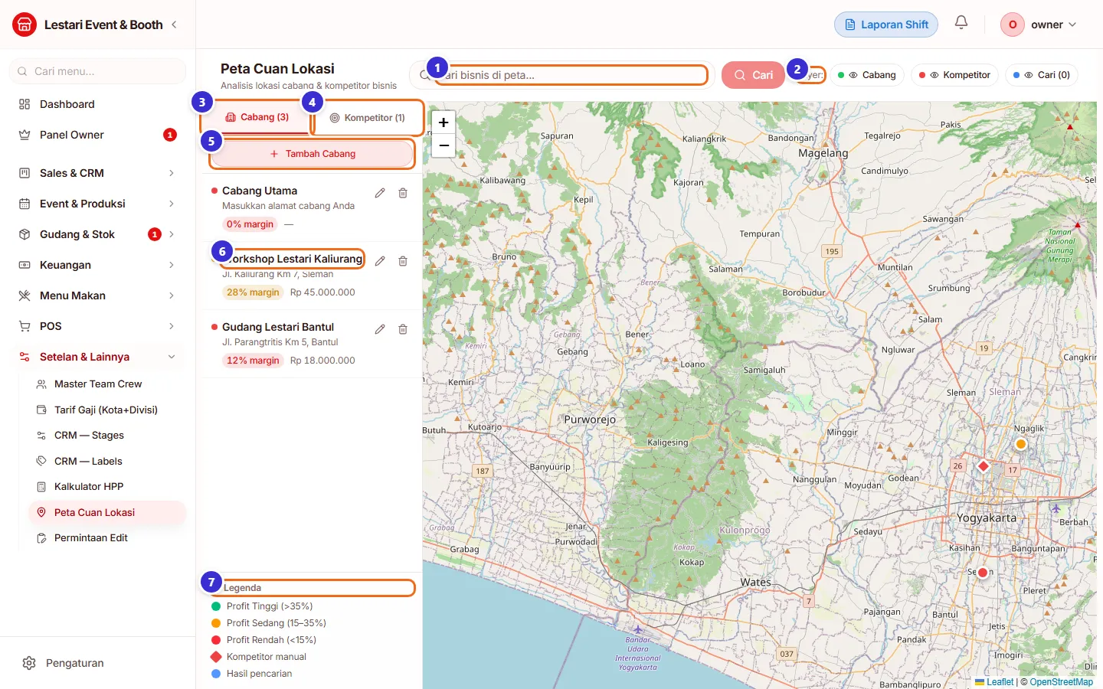This screenshot has height=689, width=1103.
Task: Open Kalkulator HPP menu item
Action: [x=107, y=486]
